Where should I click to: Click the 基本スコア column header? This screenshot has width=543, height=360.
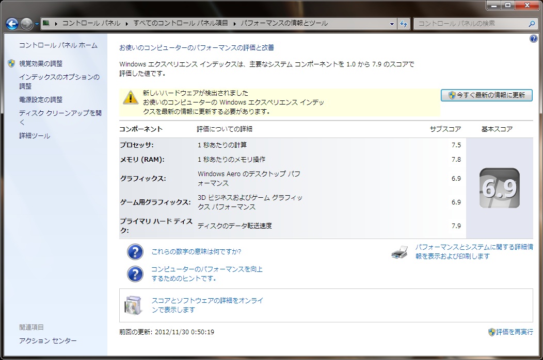click(497, 129)
